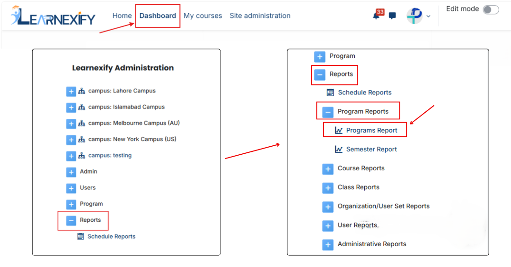511x267 pixels.
Task: Expand Program node in left panel
Action: [71, 204]
